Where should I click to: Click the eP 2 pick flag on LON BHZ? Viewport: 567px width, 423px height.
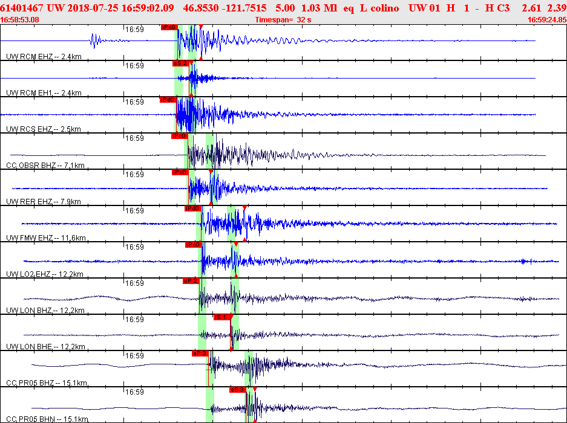[x=191, y=281]
